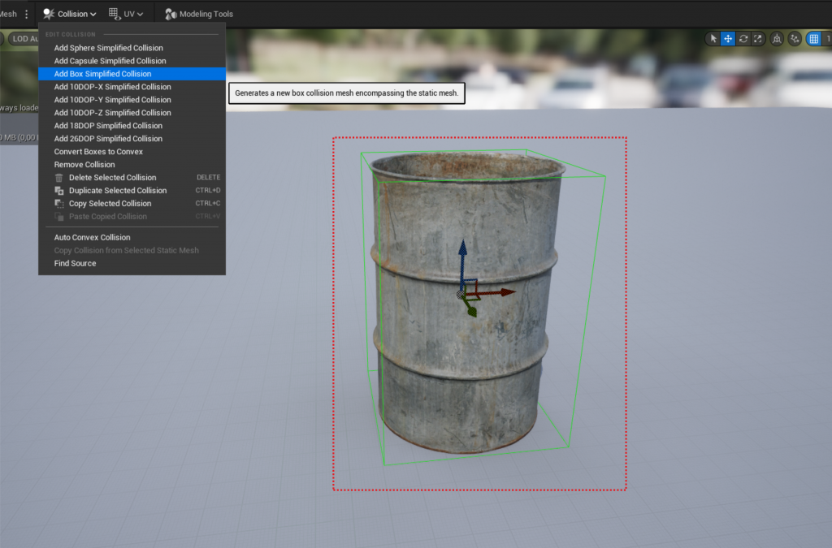The height and width of the screenshot is (548, 832).
Task: Choose Add Capsule Simplified Collision
Action: tap(132, 61)
